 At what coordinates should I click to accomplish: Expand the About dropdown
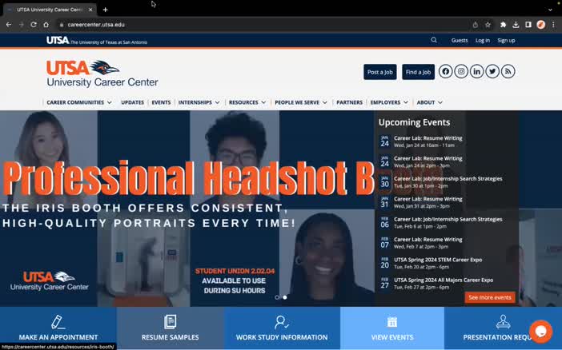(429, 102)
